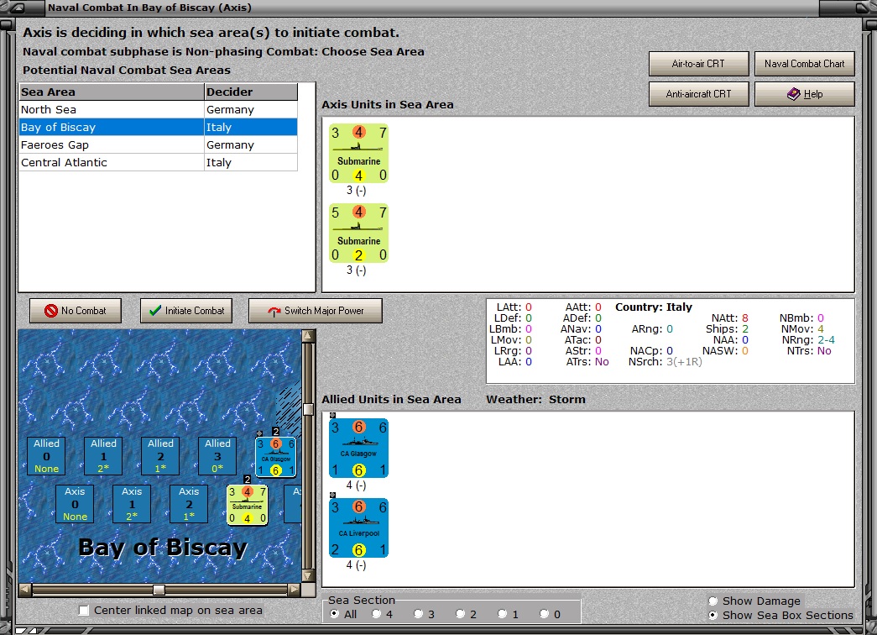Click the Sea Area column header

[x=112, y=92]
